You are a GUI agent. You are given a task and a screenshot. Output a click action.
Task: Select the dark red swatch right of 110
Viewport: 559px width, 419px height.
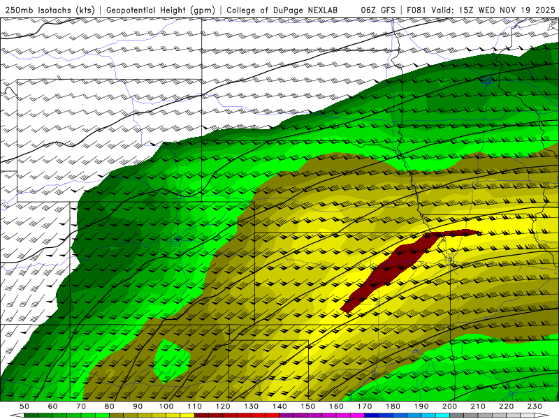click(201, 415)
